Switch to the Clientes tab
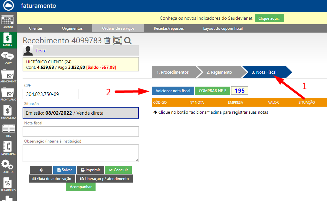 pyautogui.click(x=36, y=28)
